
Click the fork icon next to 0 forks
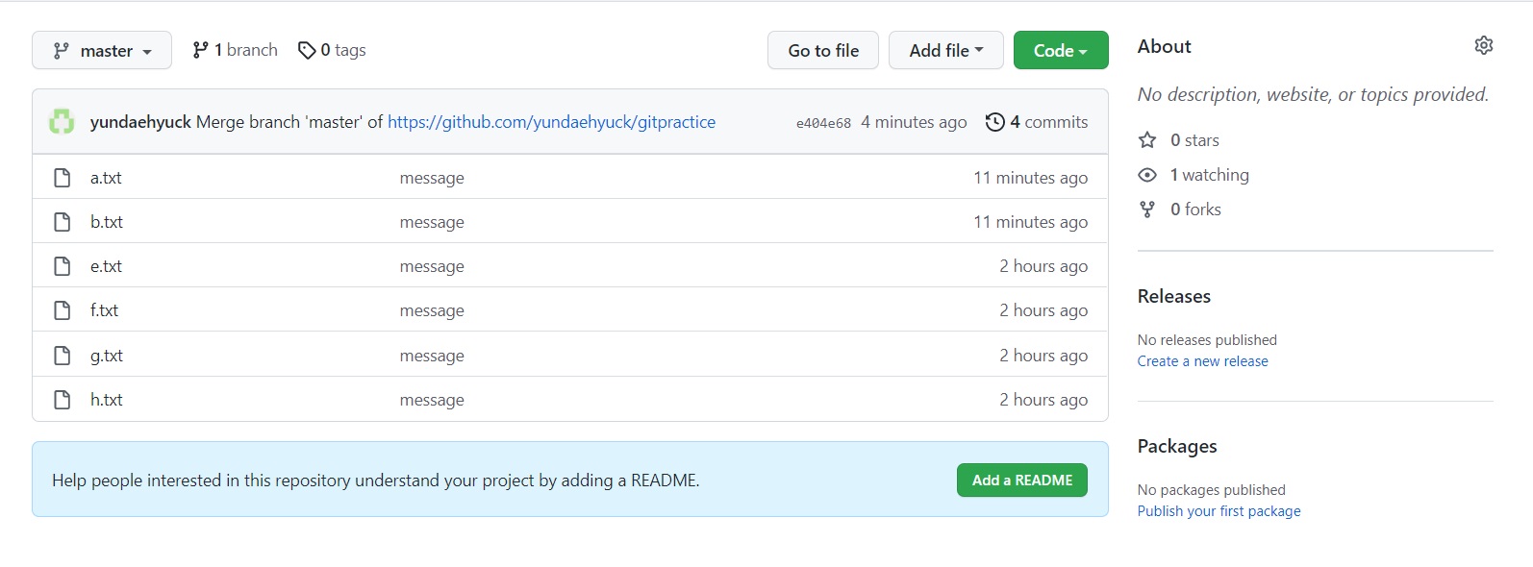1147,210
